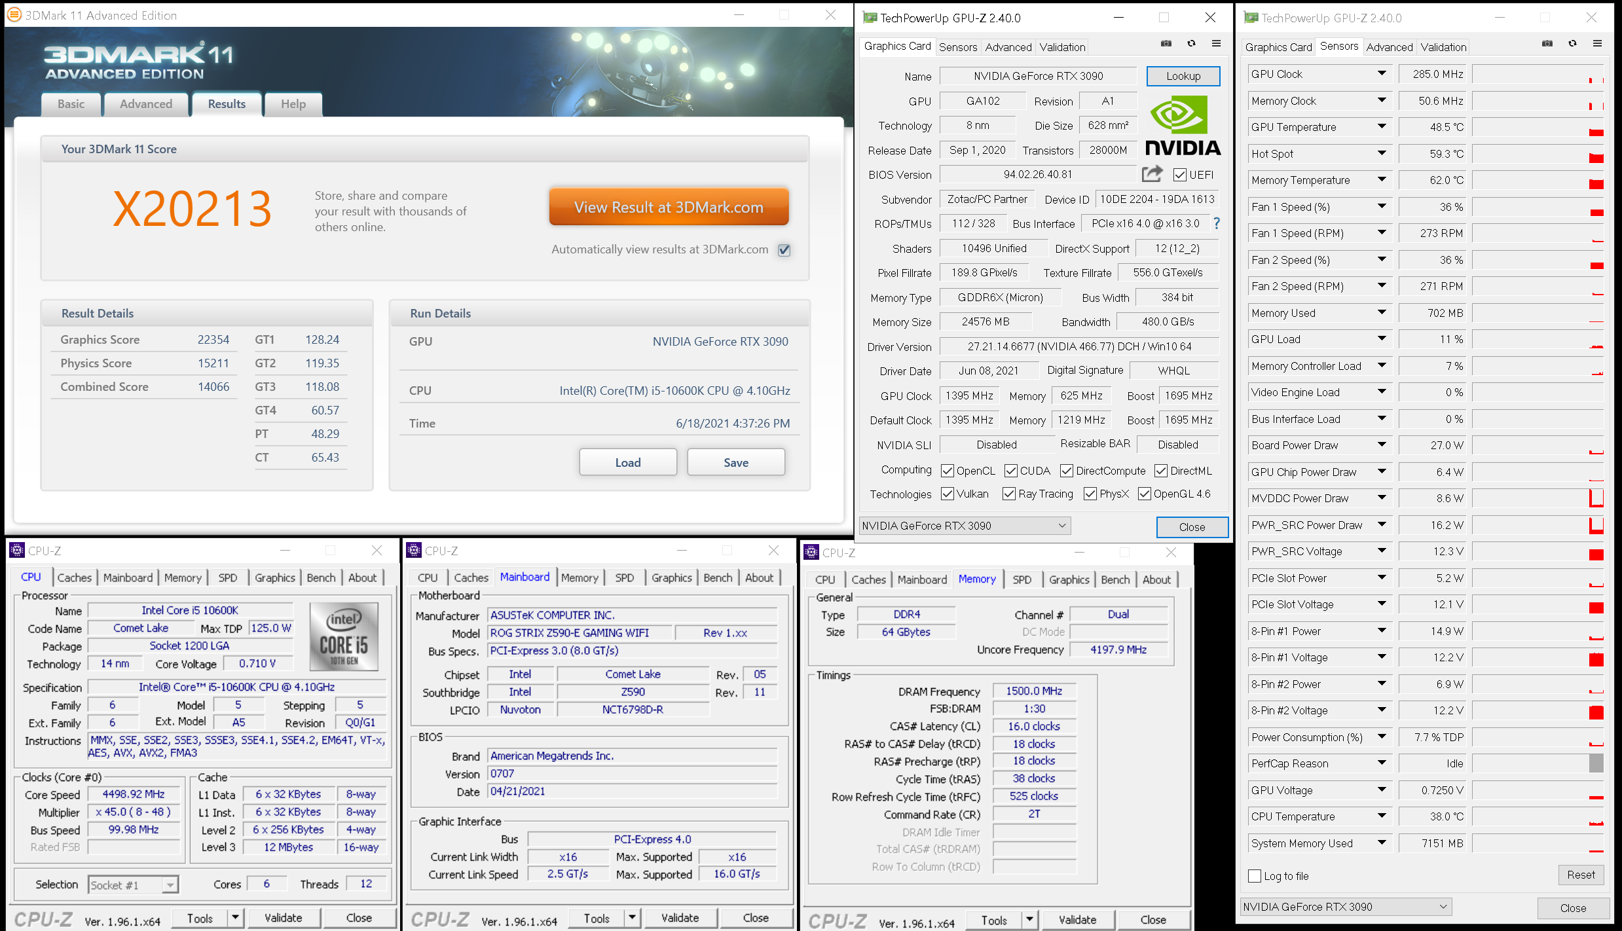Click the GPU Temperature sensor graph
The height and width of the screenshot is (931, 1622).
tap(1538, 127)
